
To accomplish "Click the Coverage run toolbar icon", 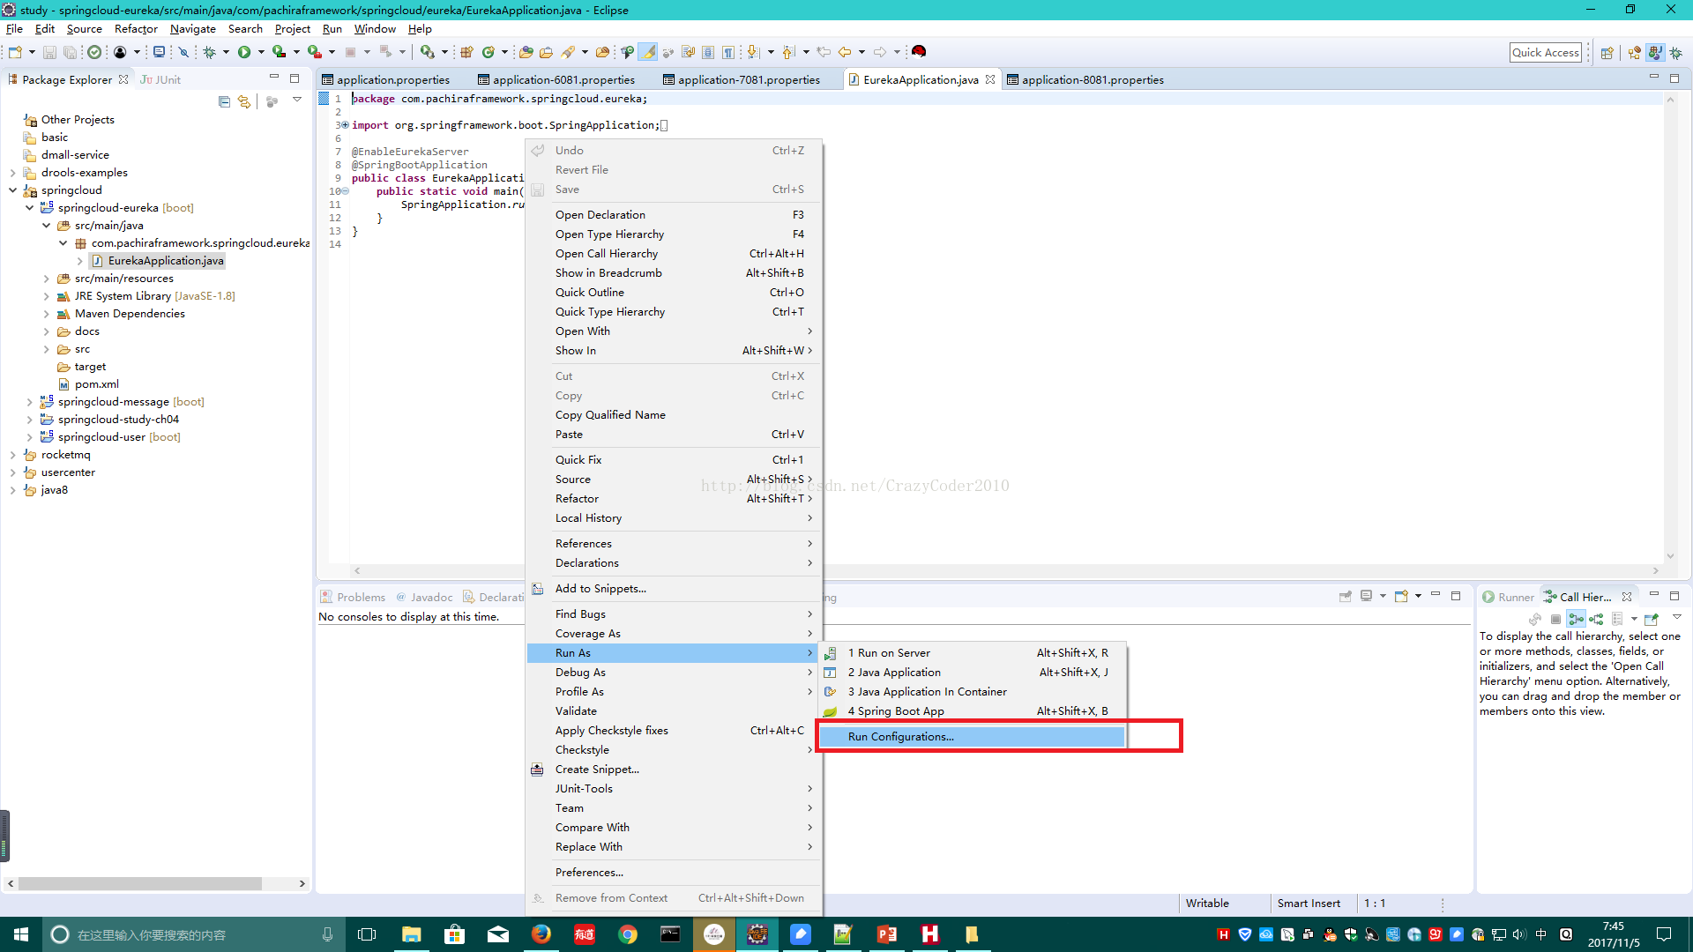I will (x=279, y=52).
